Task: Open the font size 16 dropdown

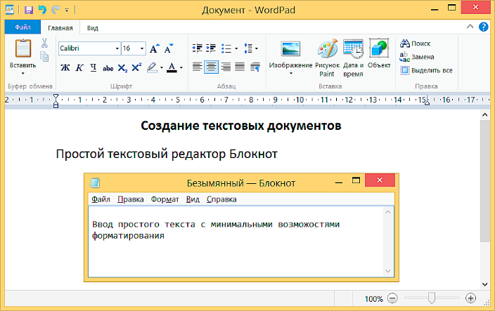Action: pos(142,48)
